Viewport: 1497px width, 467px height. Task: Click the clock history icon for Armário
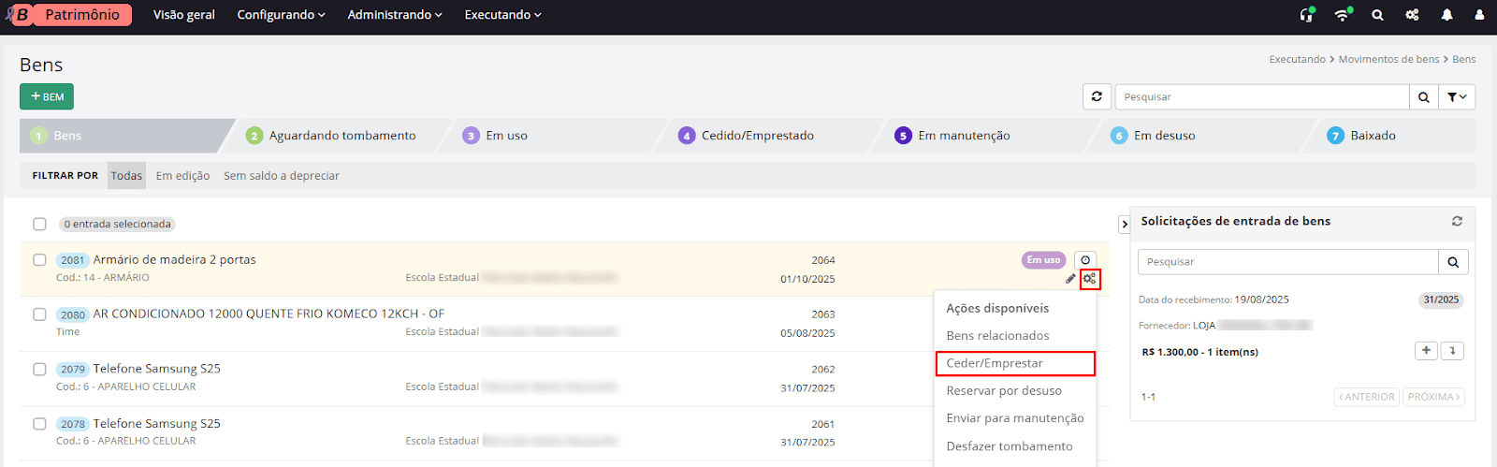(x=1085, y=260)
